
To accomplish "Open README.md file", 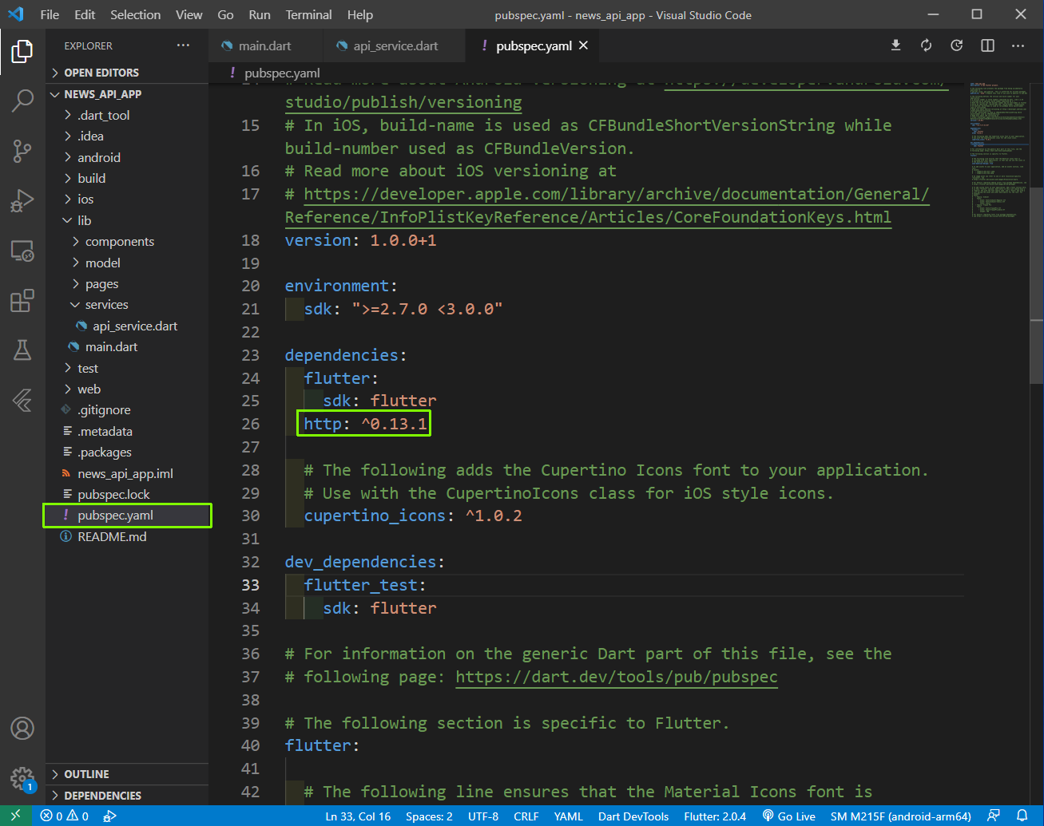I will tap(112, 536).
